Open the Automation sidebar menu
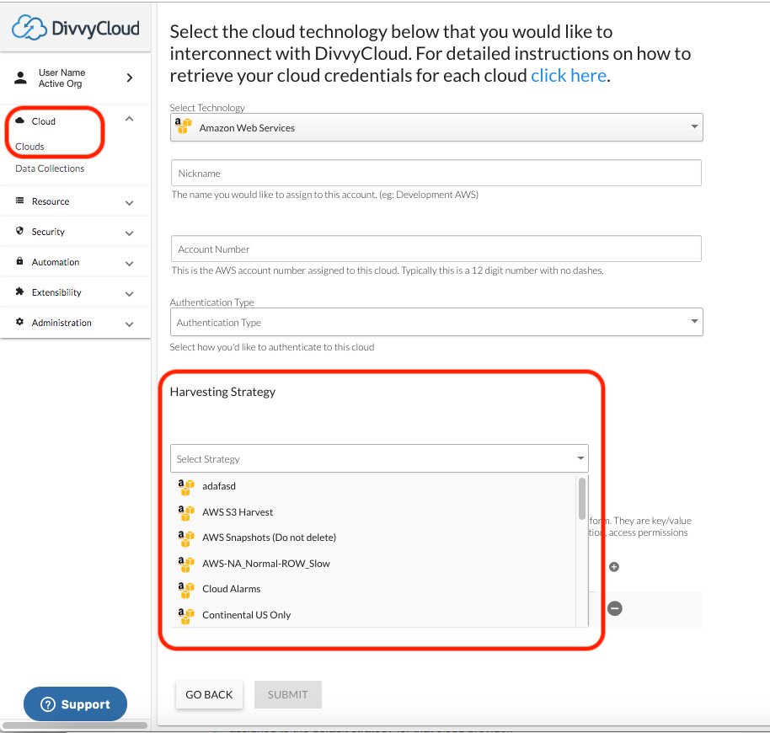This screenshot has width=770, height=733. pos(75,262)
